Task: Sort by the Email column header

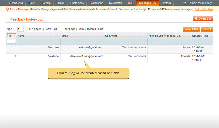Action: (65, 36)
